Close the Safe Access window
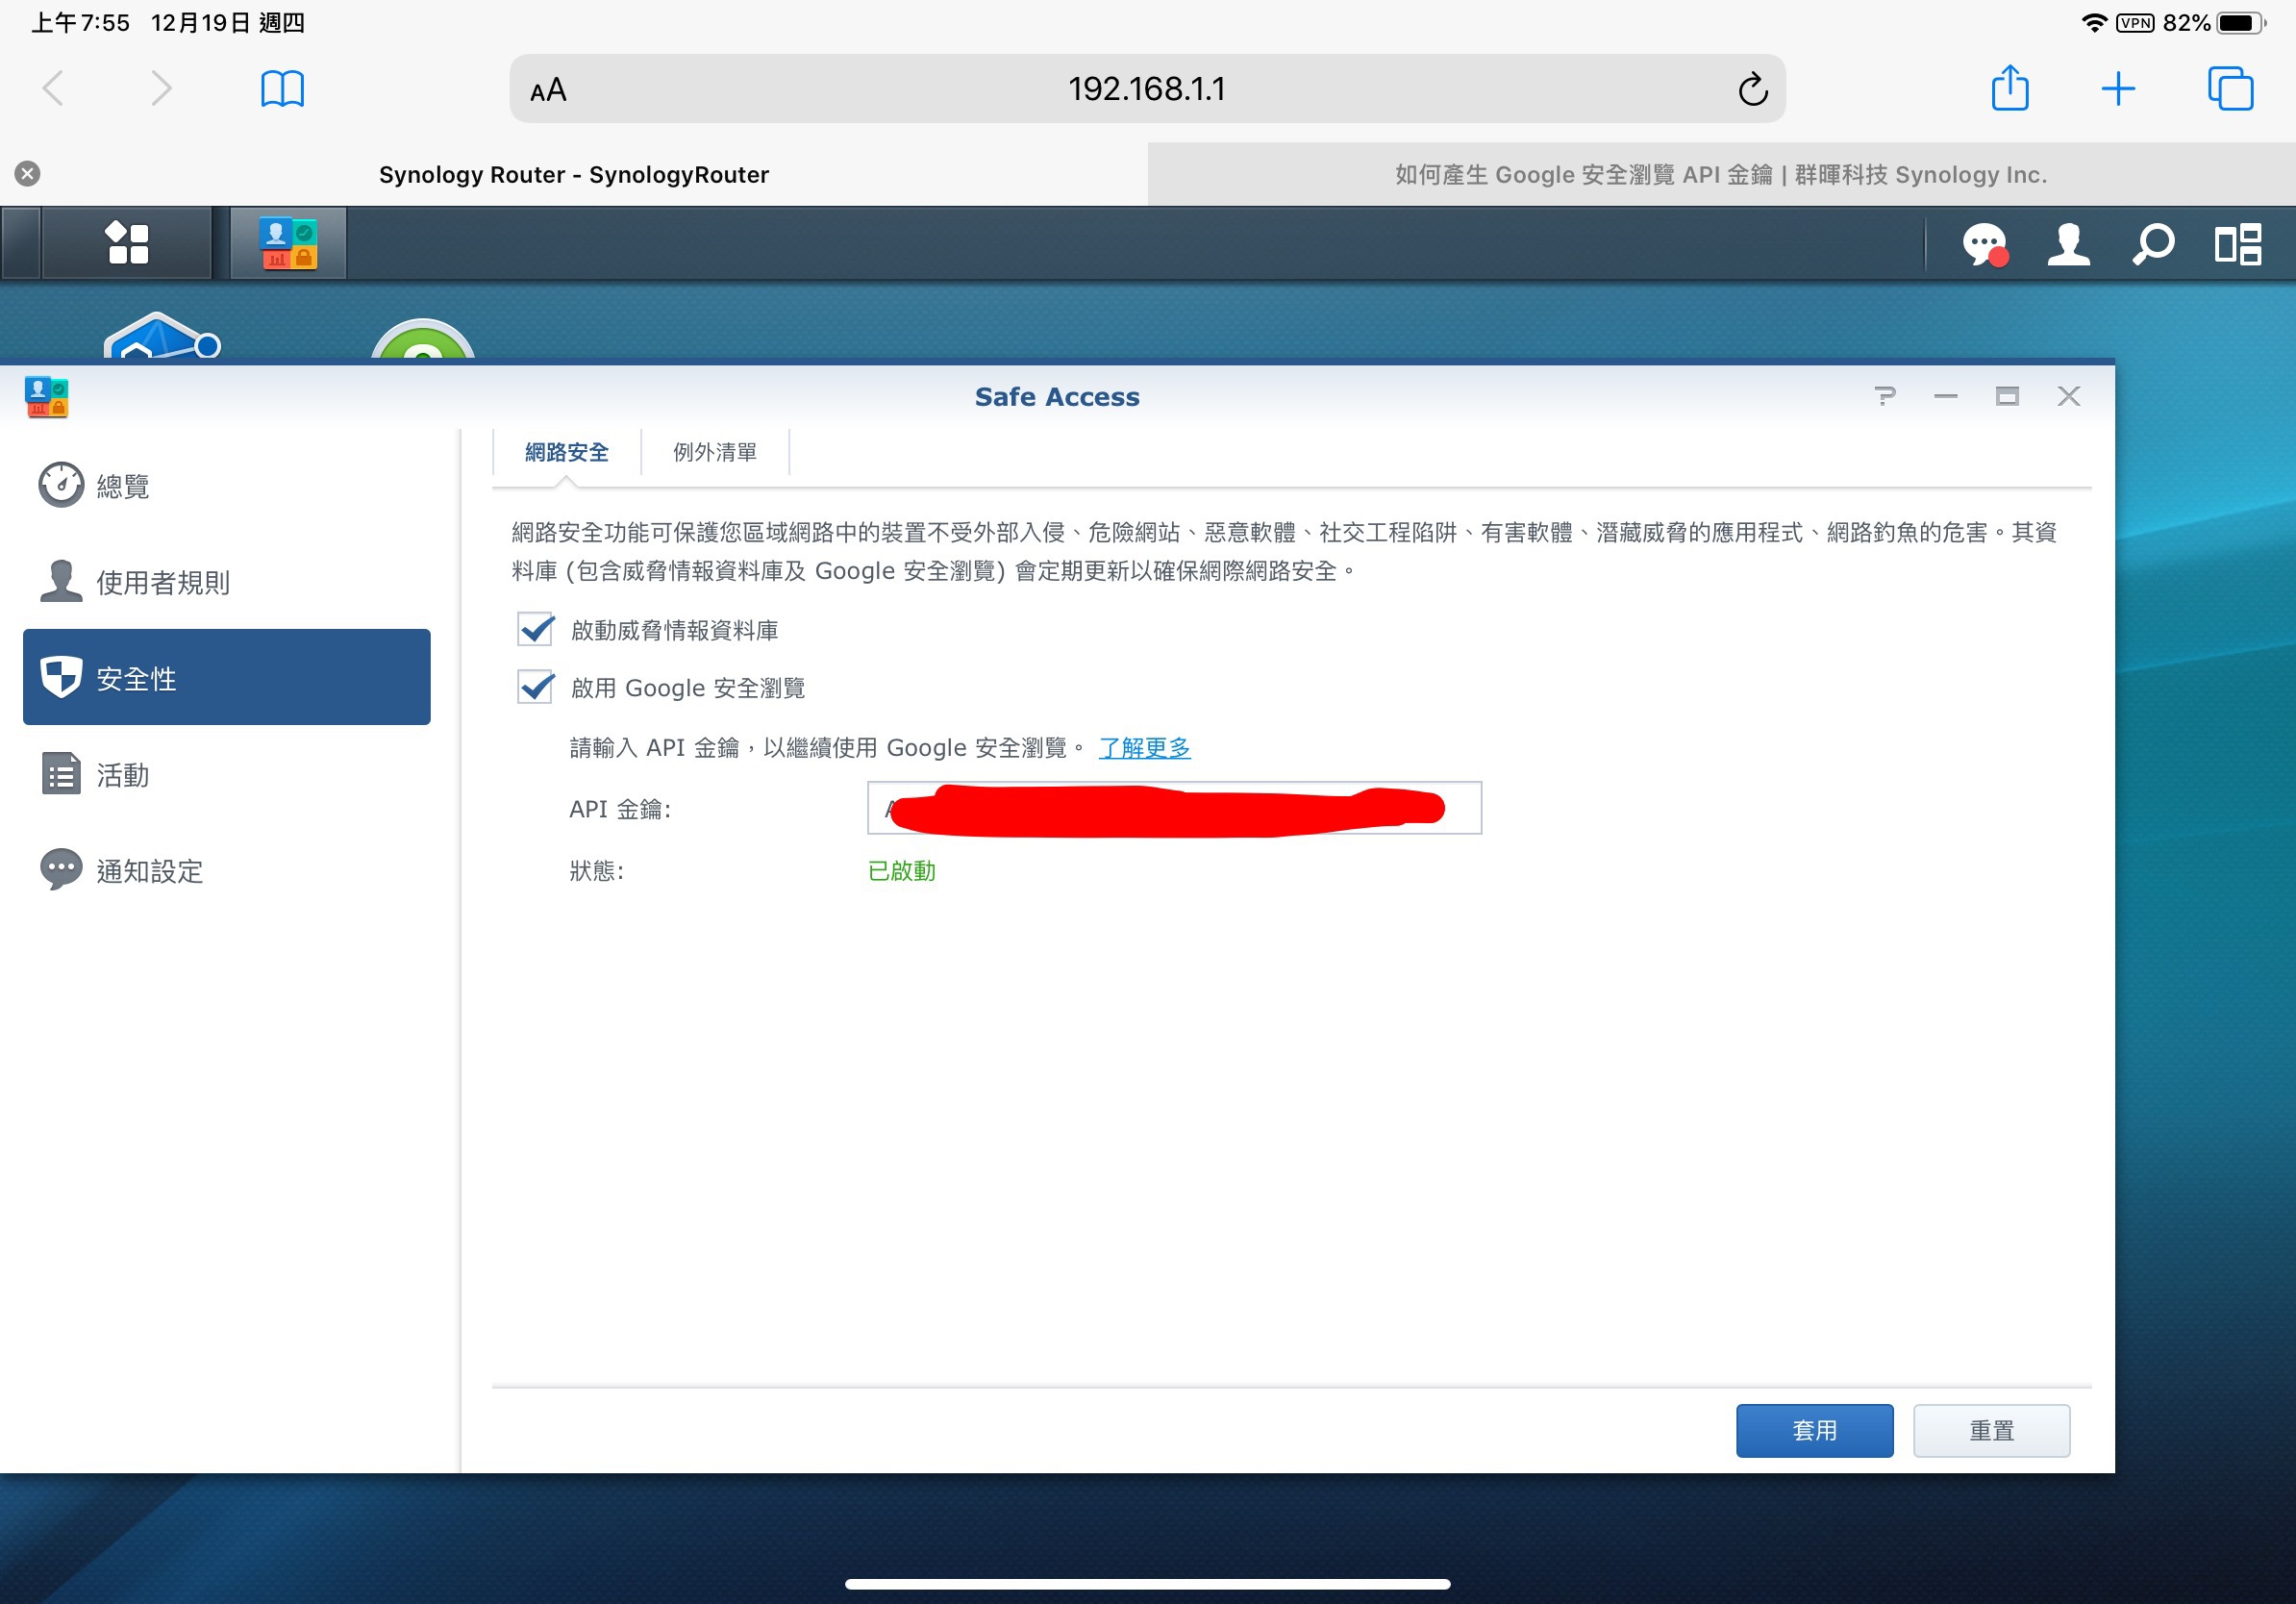This screenshot has width=2296, height=1604. point(2069,396)
